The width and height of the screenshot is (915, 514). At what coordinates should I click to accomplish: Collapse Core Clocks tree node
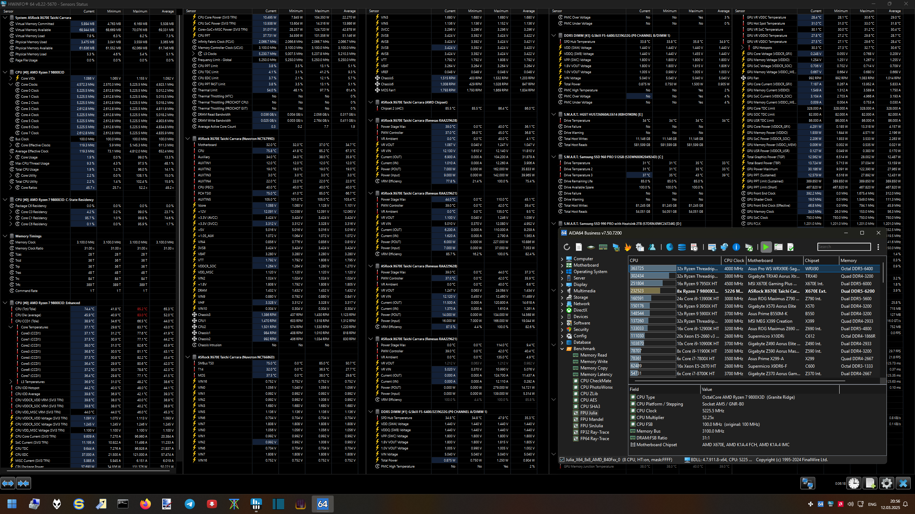pos(11,85)
